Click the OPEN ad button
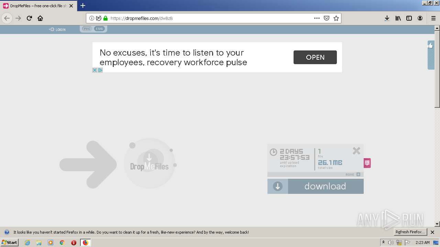 (x=315, y=57)
